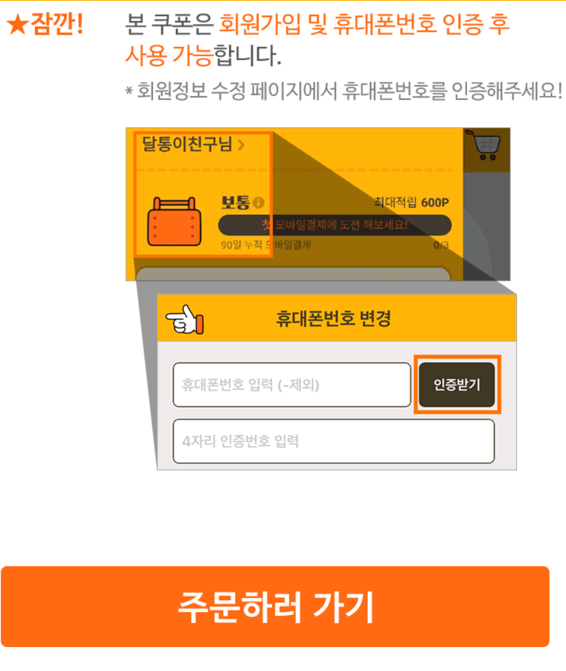Screen dimensions: 566x671
Task: Click the 인증받기 button
Action: tap(457, 385)
